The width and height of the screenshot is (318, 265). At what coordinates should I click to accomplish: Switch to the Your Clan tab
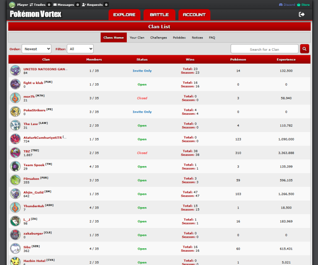tap(137, 38)
